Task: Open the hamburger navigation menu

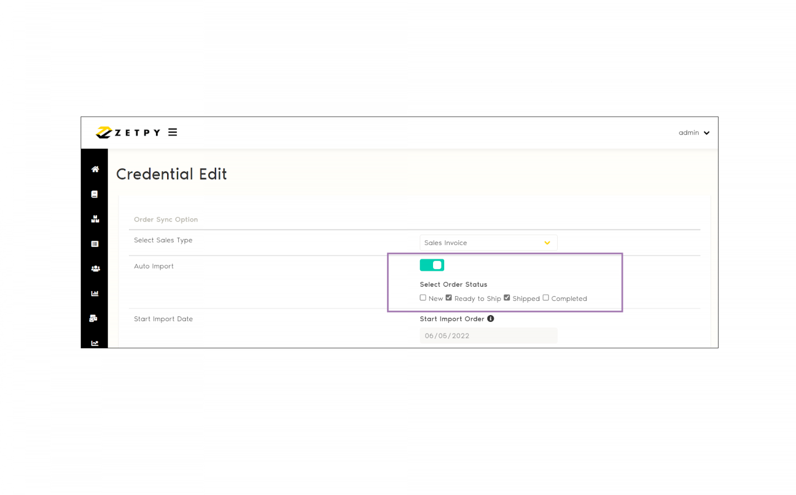Action: pos(172,132)
